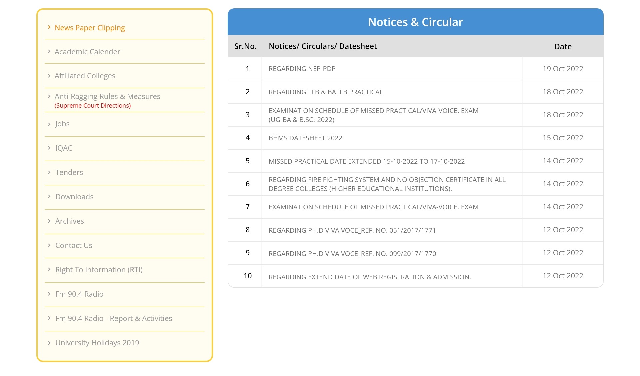Image resolution: width=640 pixels, height=376 pixels.
Task: Click the chevron beside Fm 90.4 Radio
Action: [49, 294]
